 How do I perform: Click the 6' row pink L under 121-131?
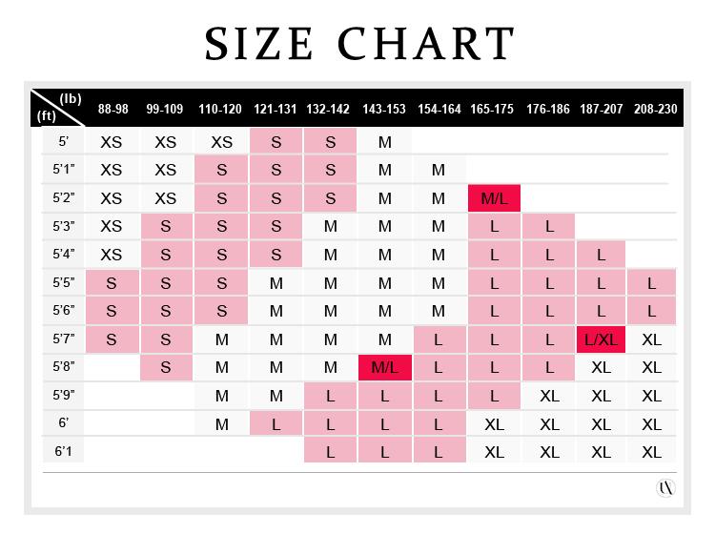point(276,425)
